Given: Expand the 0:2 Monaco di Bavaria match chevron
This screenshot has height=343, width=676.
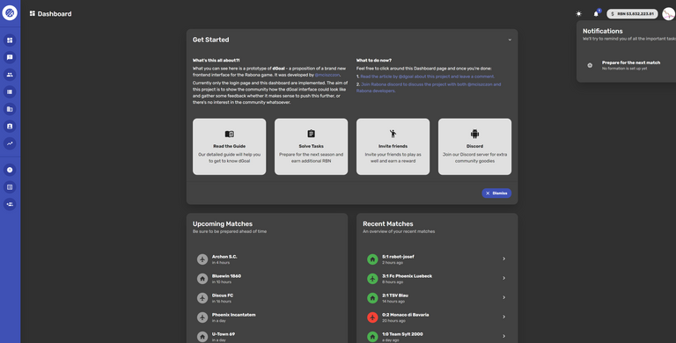Looking at the screenshot, I should click(503, 317).
